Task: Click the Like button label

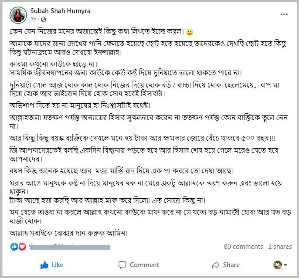Action: click(x=58, y=265)
